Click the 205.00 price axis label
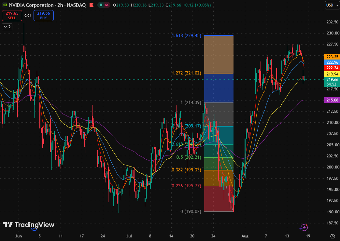The width and height of the screenshot is (340, 241). pos(333,145)
